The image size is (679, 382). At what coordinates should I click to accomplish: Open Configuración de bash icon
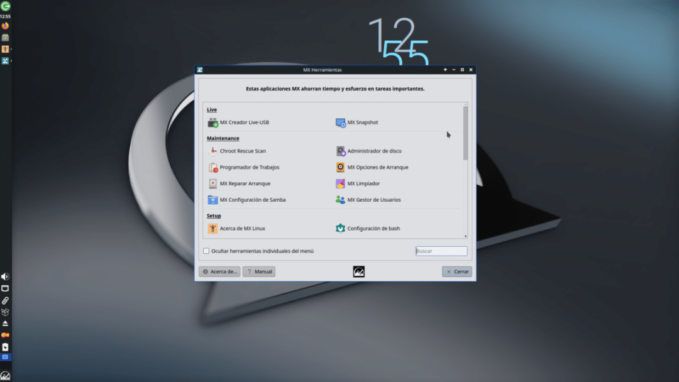point(340,229)
